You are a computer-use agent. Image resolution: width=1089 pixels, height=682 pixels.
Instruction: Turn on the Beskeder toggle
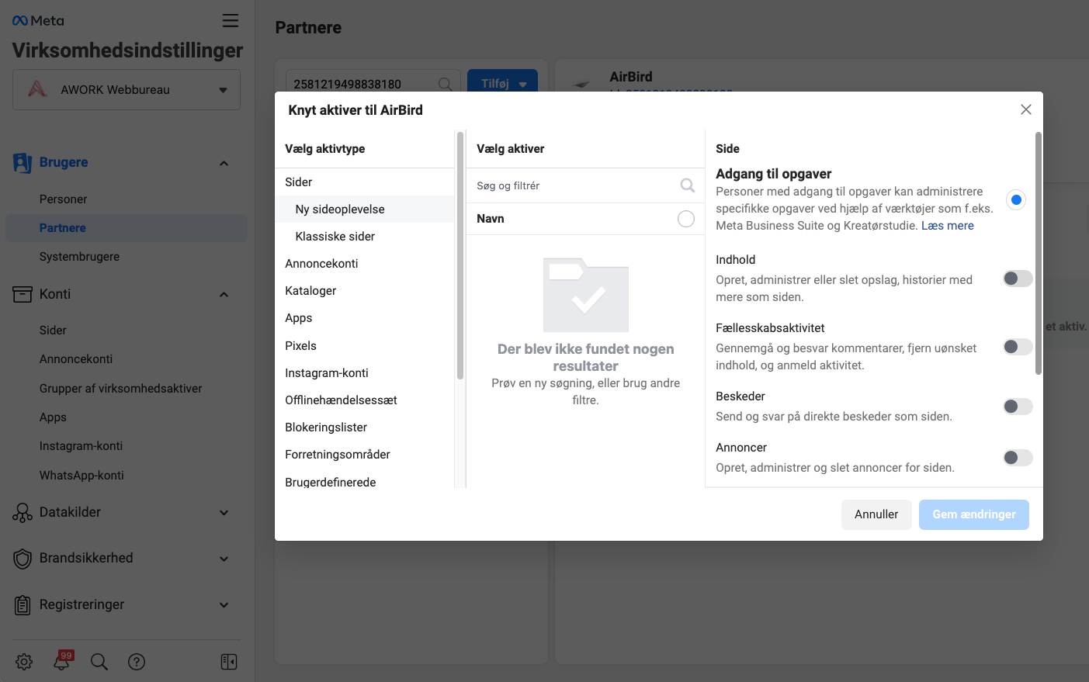[x=1018, y=407]
